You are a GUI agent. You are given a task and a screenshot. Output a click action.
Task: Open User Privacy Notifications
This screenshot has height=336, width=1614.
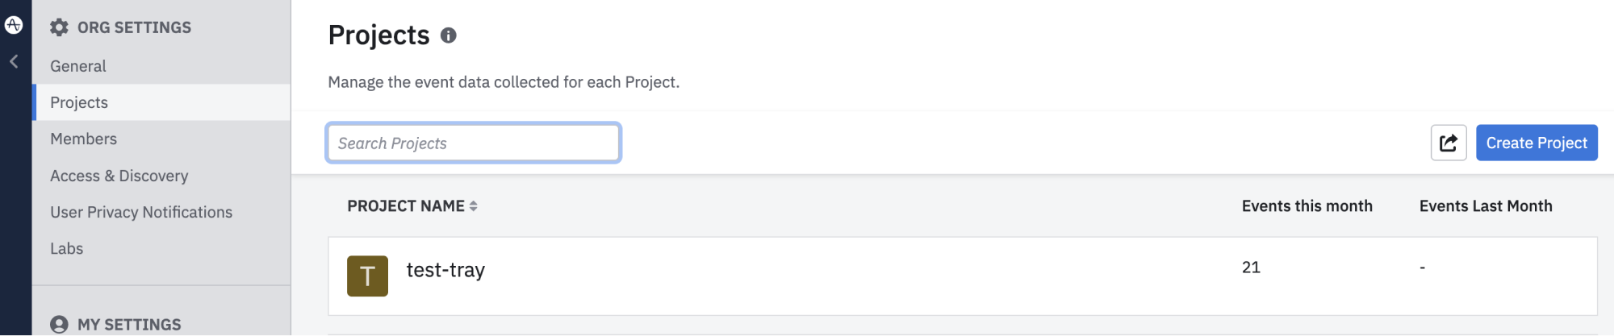click(141, 212)
